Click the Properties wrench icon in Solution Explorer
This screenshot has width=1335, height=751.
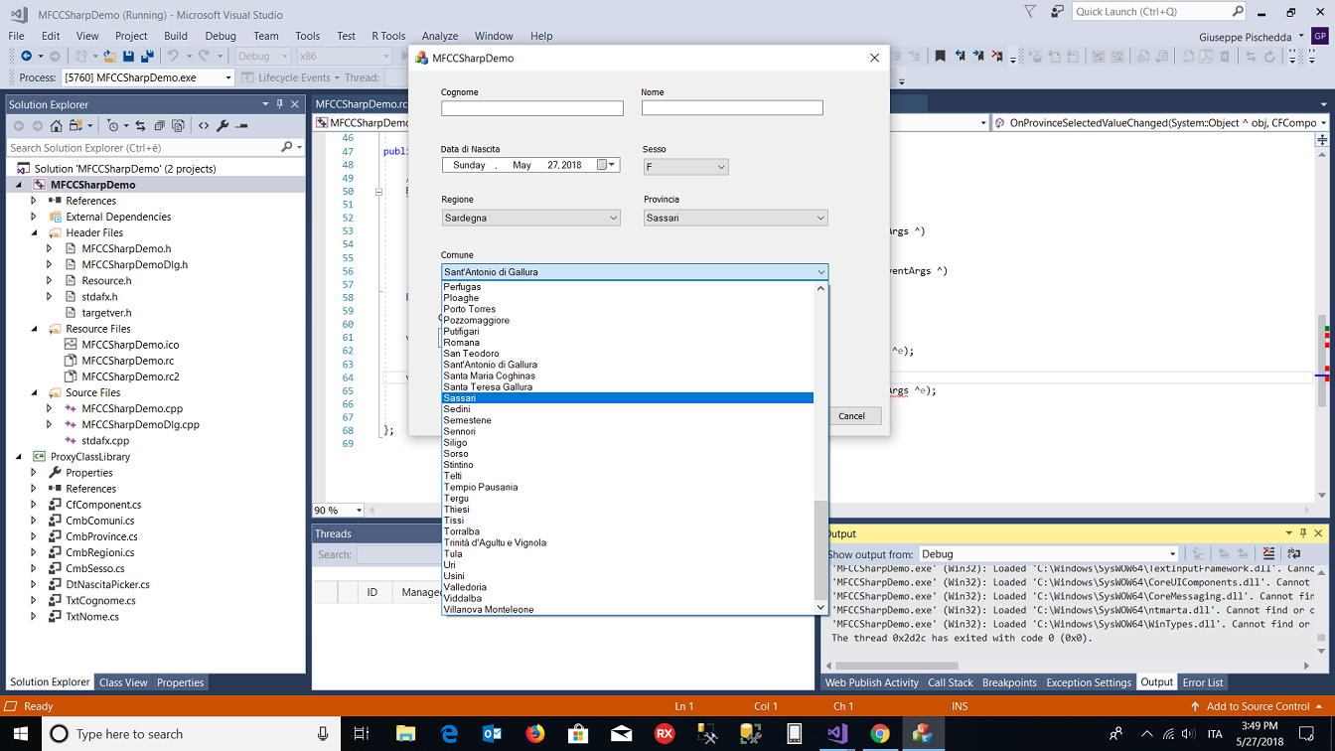(x=222, y=126)
